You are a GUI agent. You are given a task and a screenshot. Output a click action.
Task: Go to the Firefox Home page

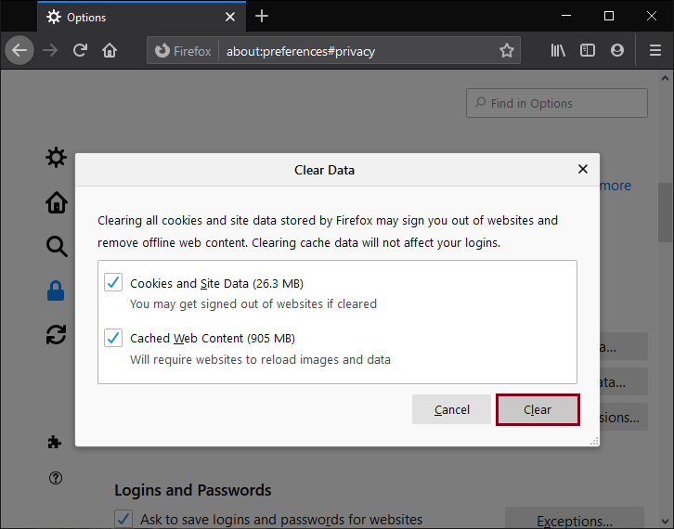point(110,50)
